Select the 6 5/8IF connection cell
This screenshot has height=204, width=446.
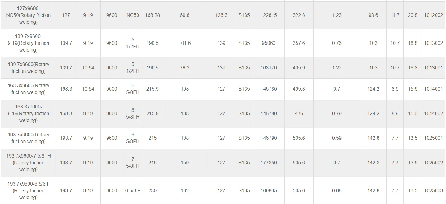click(133, 190)
